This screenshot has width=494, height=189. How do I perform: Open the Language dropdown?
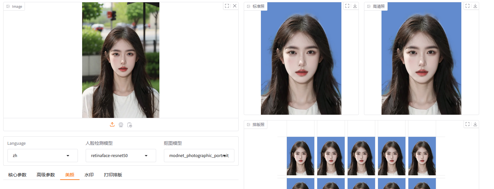pos(42,156)
